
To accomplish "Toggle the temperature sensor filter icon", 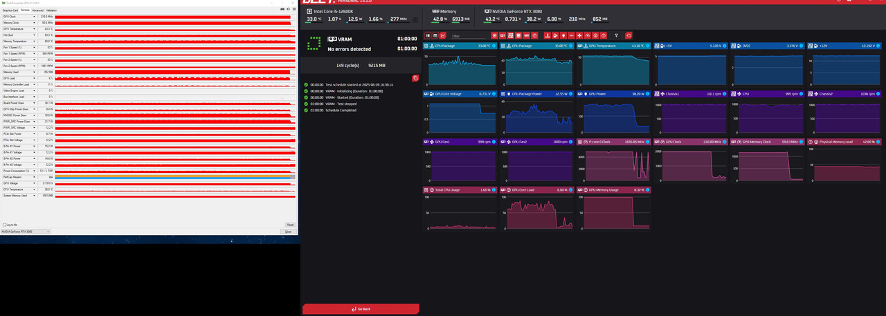I will point(547,35).
